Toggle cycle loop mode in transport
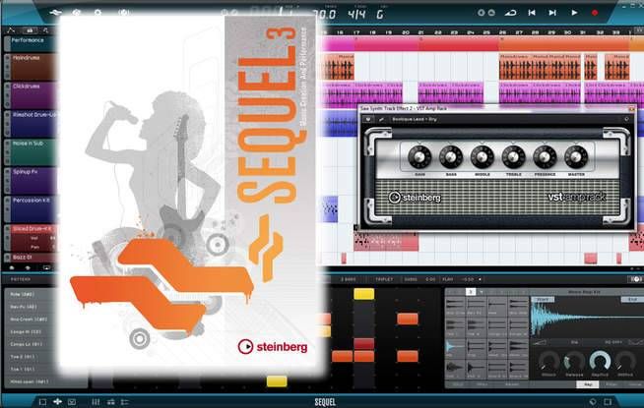This screenshot has width=644, height=408. tap(510, 13)
